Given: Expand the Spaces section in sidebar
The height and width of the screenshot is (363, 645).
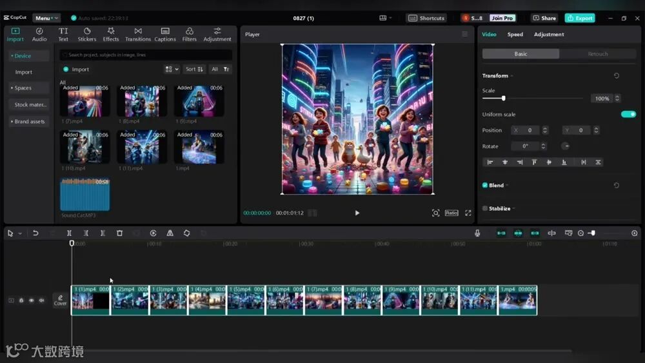Looking at the screenshot, I should [x=23, y=88].
